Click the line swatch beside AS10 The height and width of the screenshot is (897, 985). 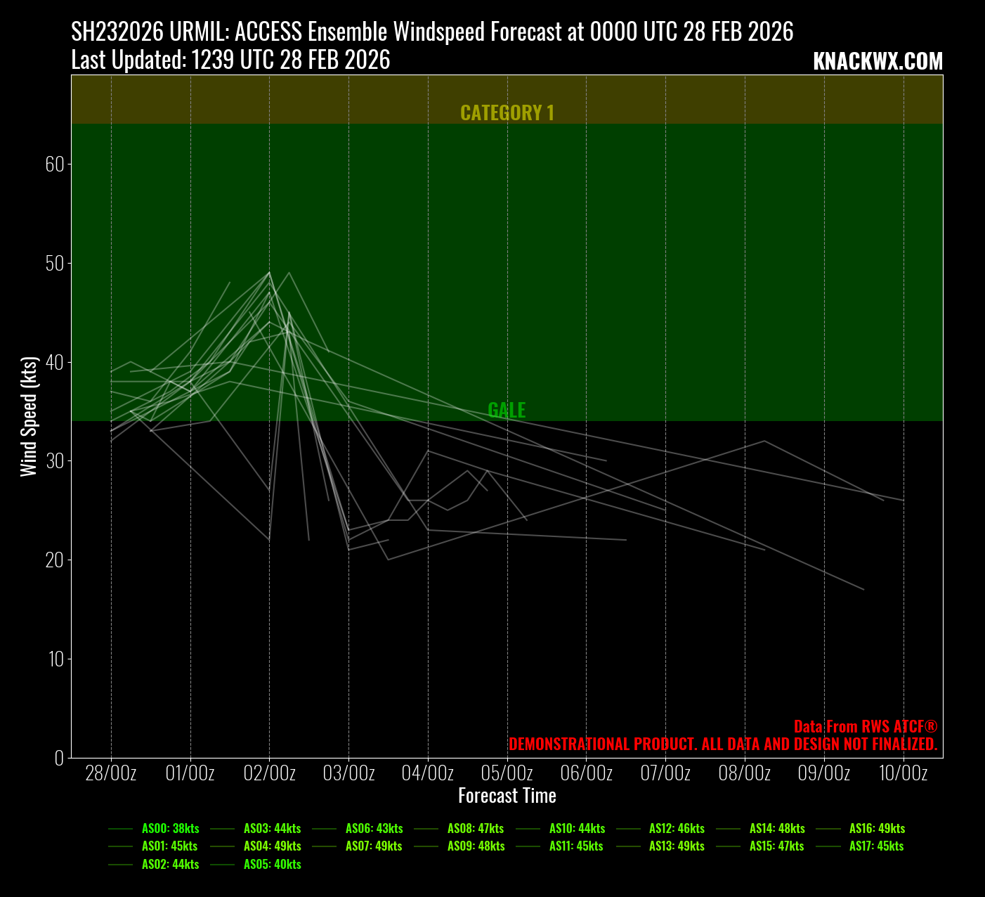pos(528,829)
